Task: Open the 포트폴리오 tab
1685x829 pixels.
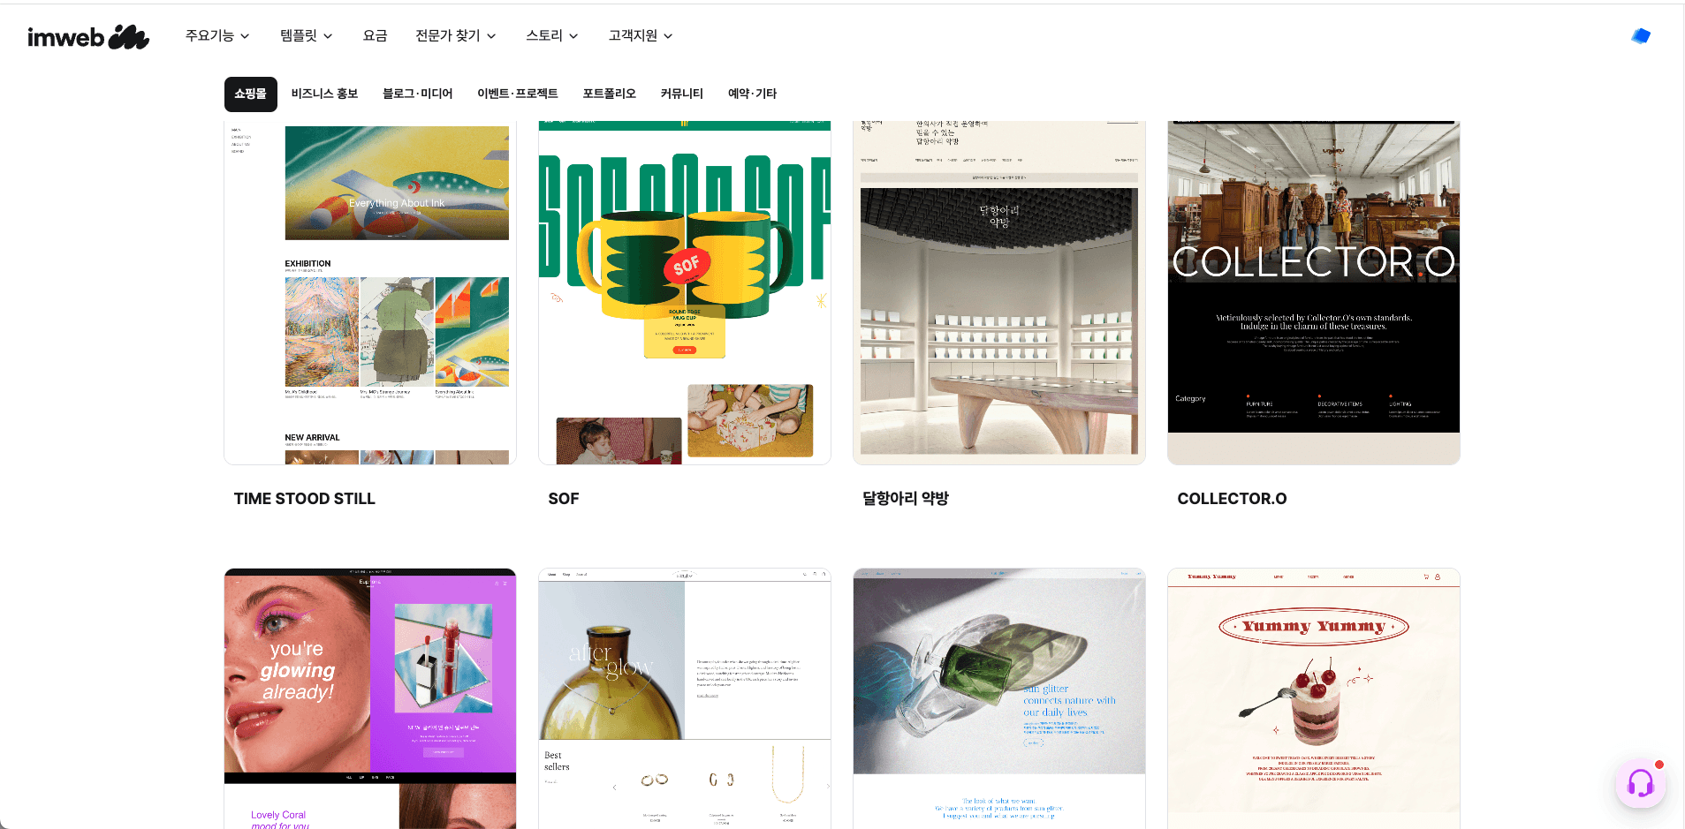Action: (x=610, y=94)
